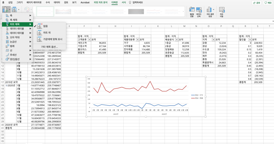Click the 공유 share button

tap(256, 3)
